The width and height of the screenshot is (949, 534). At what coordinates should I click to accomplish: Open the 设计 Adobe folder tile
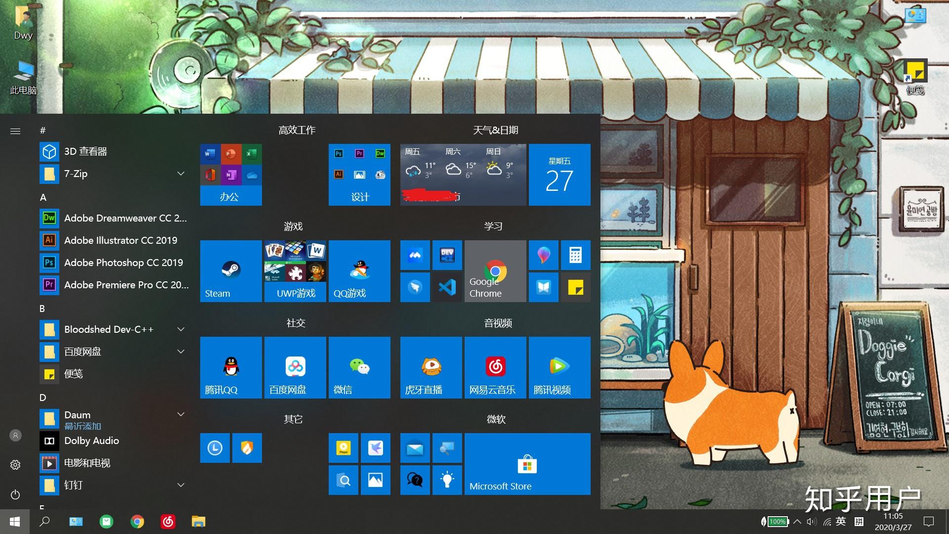[359, 175]
